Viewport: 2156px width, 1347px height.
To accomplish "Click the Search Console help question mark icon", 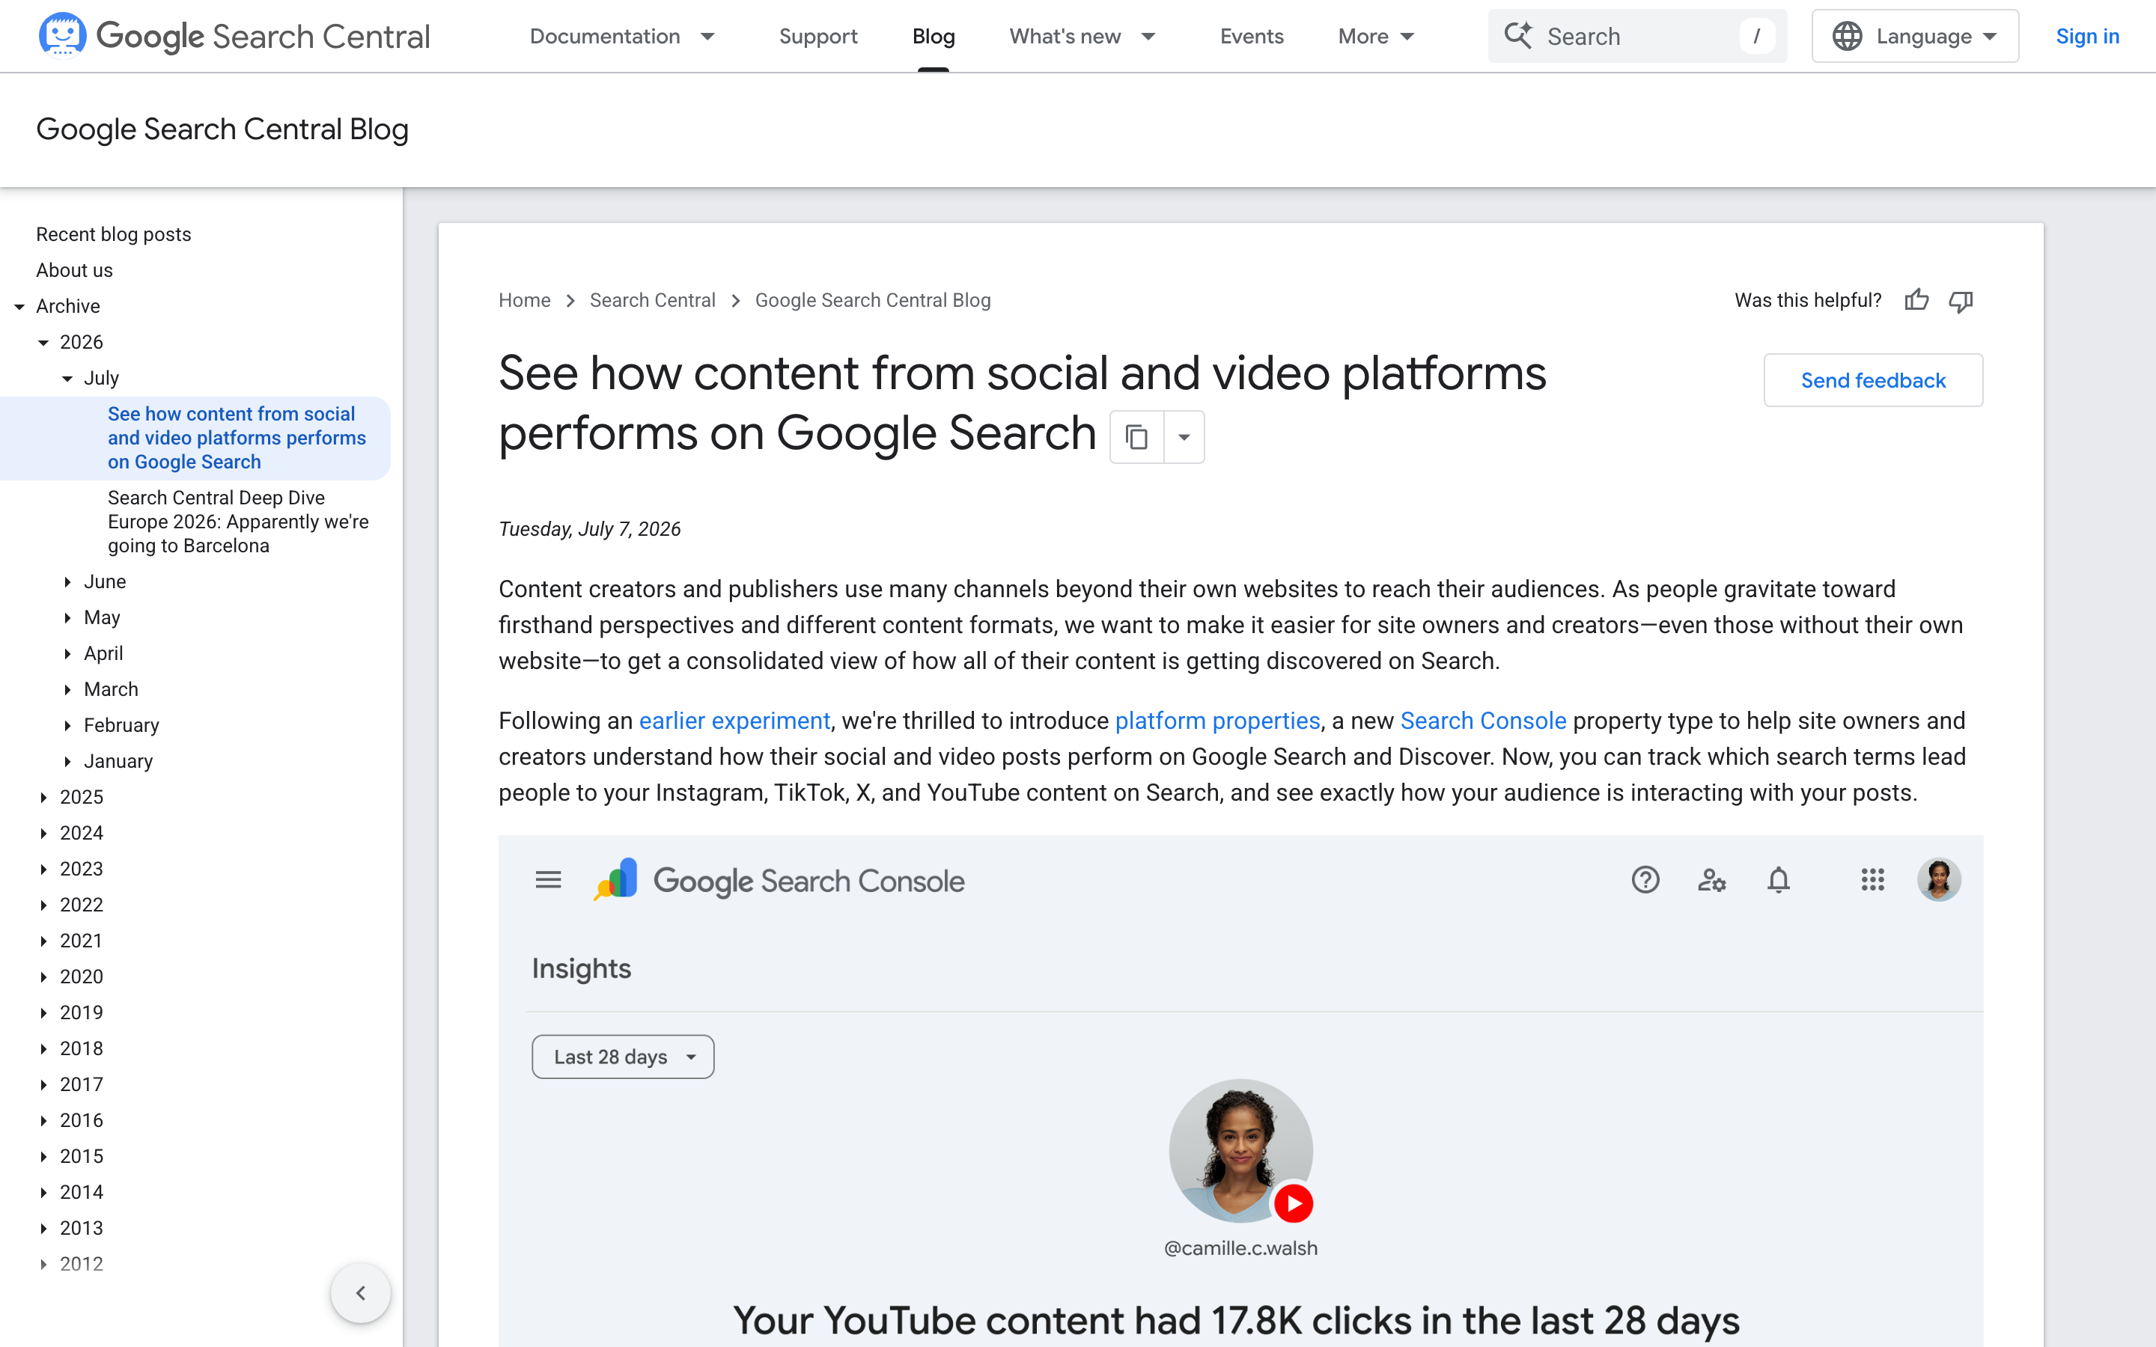I will pos(1645,880).
